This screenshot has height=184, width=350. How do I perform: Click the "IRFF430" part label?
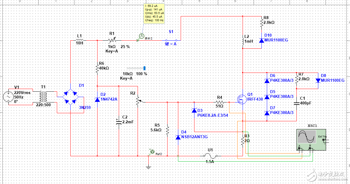255,99
